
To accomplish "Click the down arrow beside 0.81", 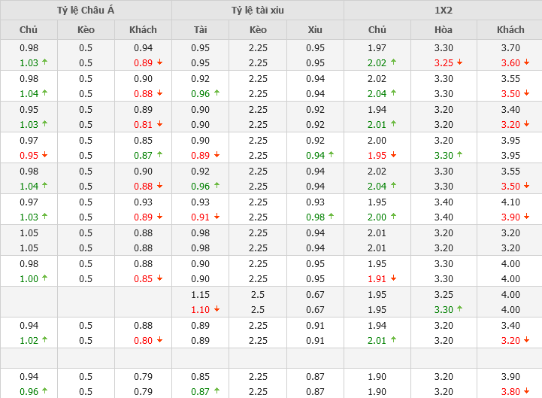I will coord(159,124).
